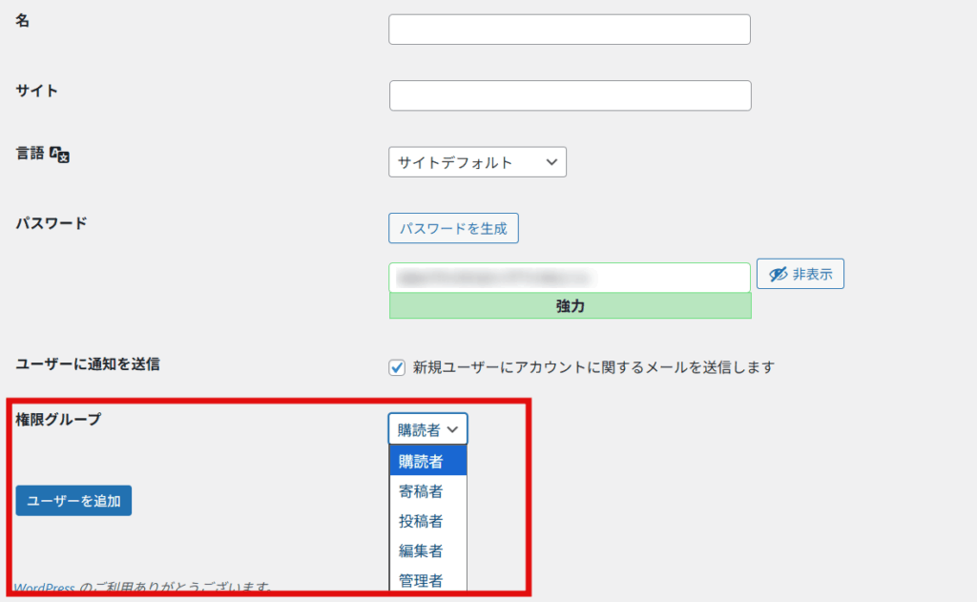Open the WordPress link in the footer
The image size is (977, 602).
pos(44,588)
